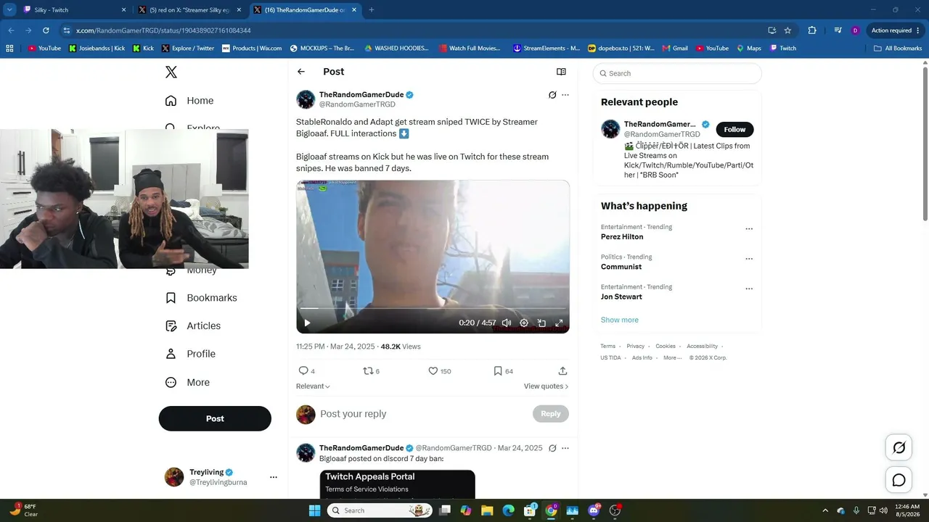Screen dimensions: 929x522
Task: Open the Windows Start menu
Action: [x=314, y=510]
